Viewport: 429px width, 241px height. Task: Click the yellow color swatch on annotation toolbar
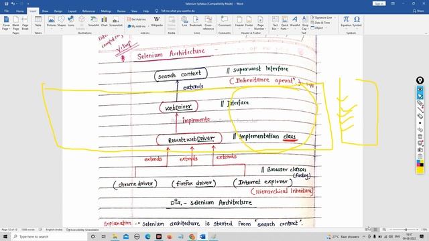coord(420,170)
